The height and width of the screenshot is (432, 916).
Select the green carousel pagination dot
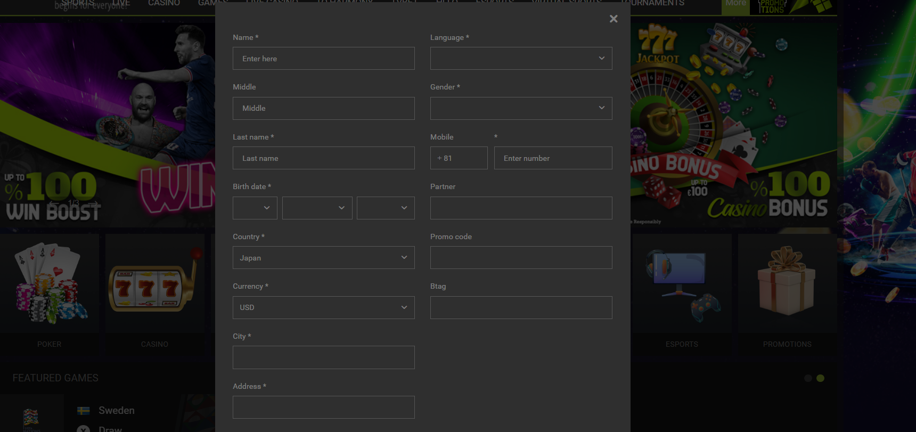tap(820, 378)
